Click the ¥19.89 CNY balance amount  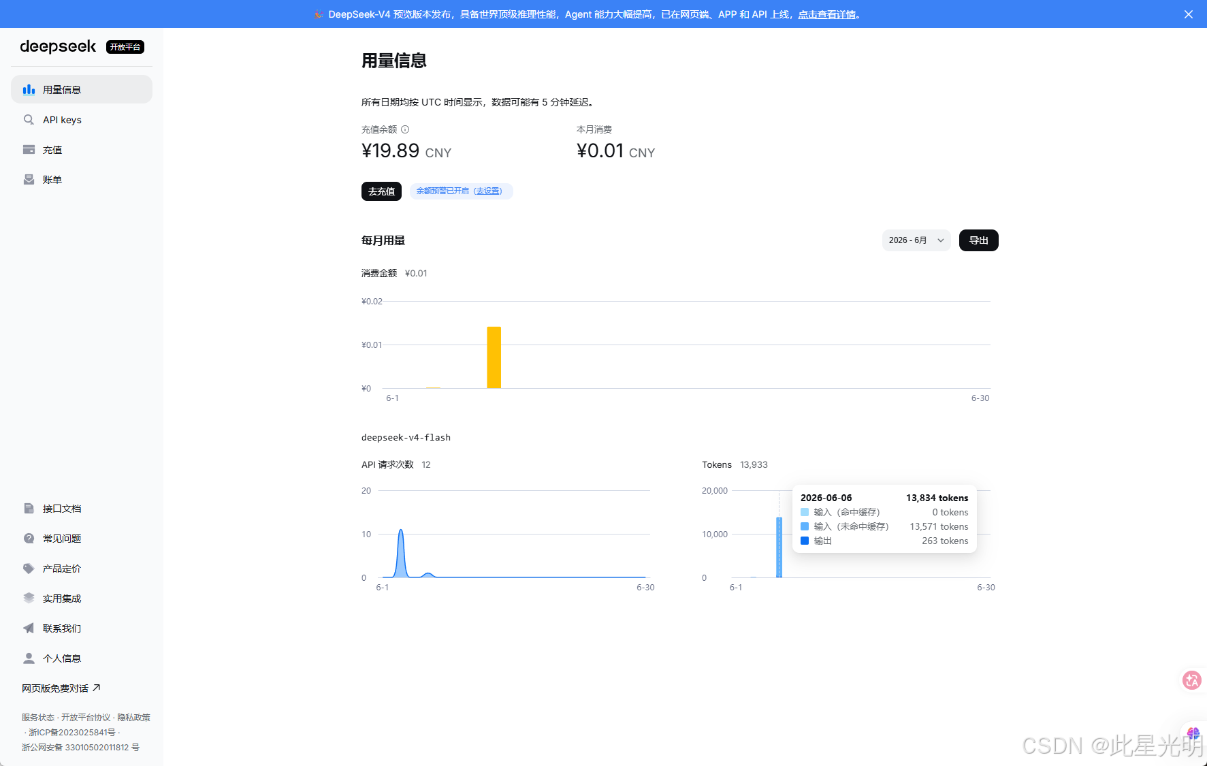[x=406, y=150]
